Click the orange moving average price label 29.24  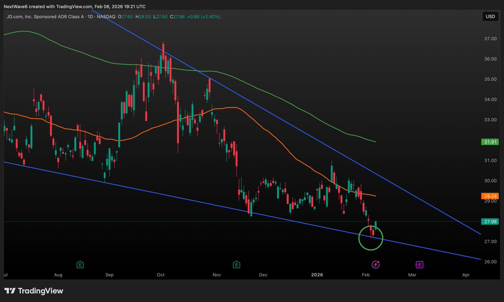tap(490, 195)
